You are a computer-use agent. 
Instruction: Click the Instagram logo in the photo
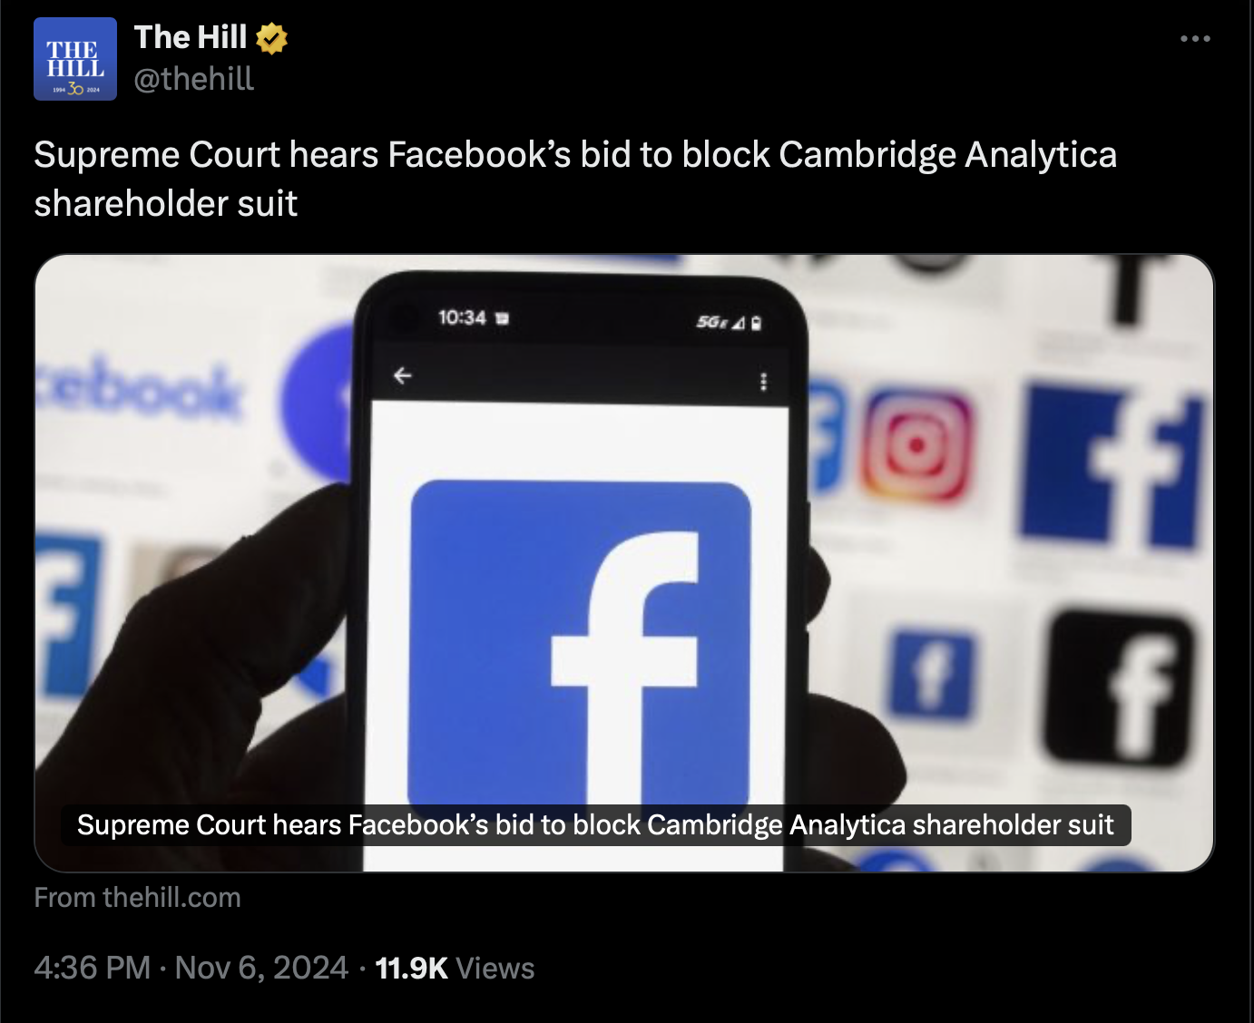pos(915,446)
